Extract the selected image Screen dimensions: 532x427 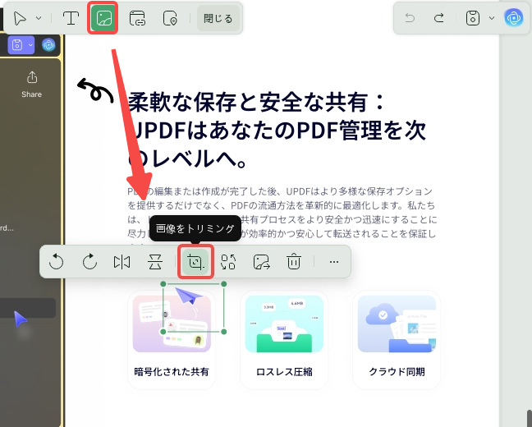click(262, 262)
